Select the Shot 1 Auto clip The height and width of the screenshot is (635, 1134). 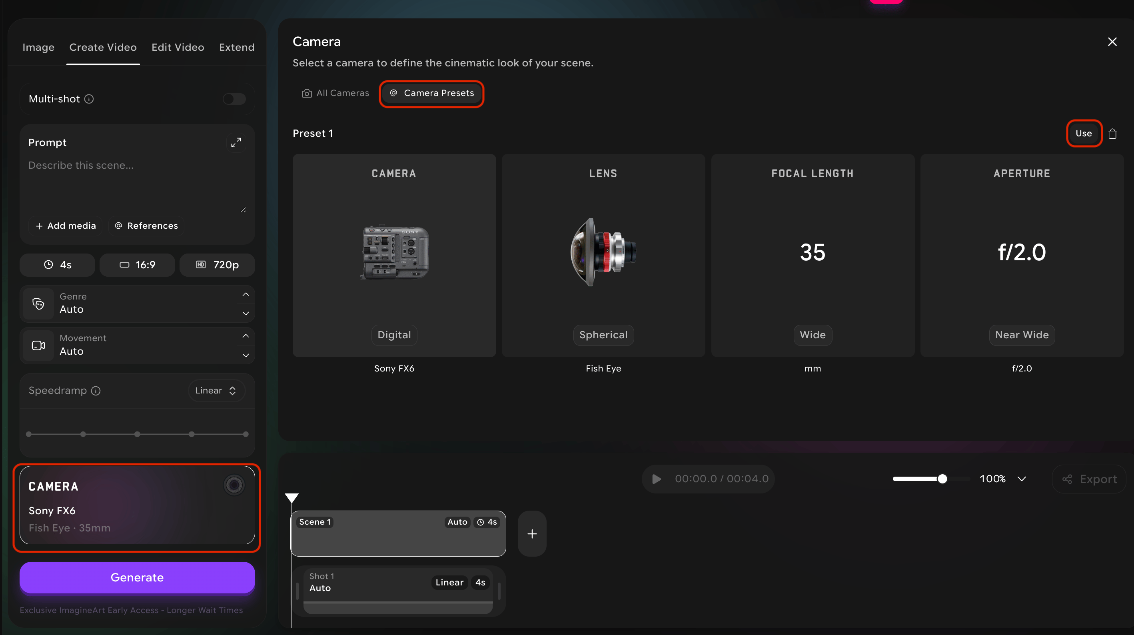[x=398, y=591]
